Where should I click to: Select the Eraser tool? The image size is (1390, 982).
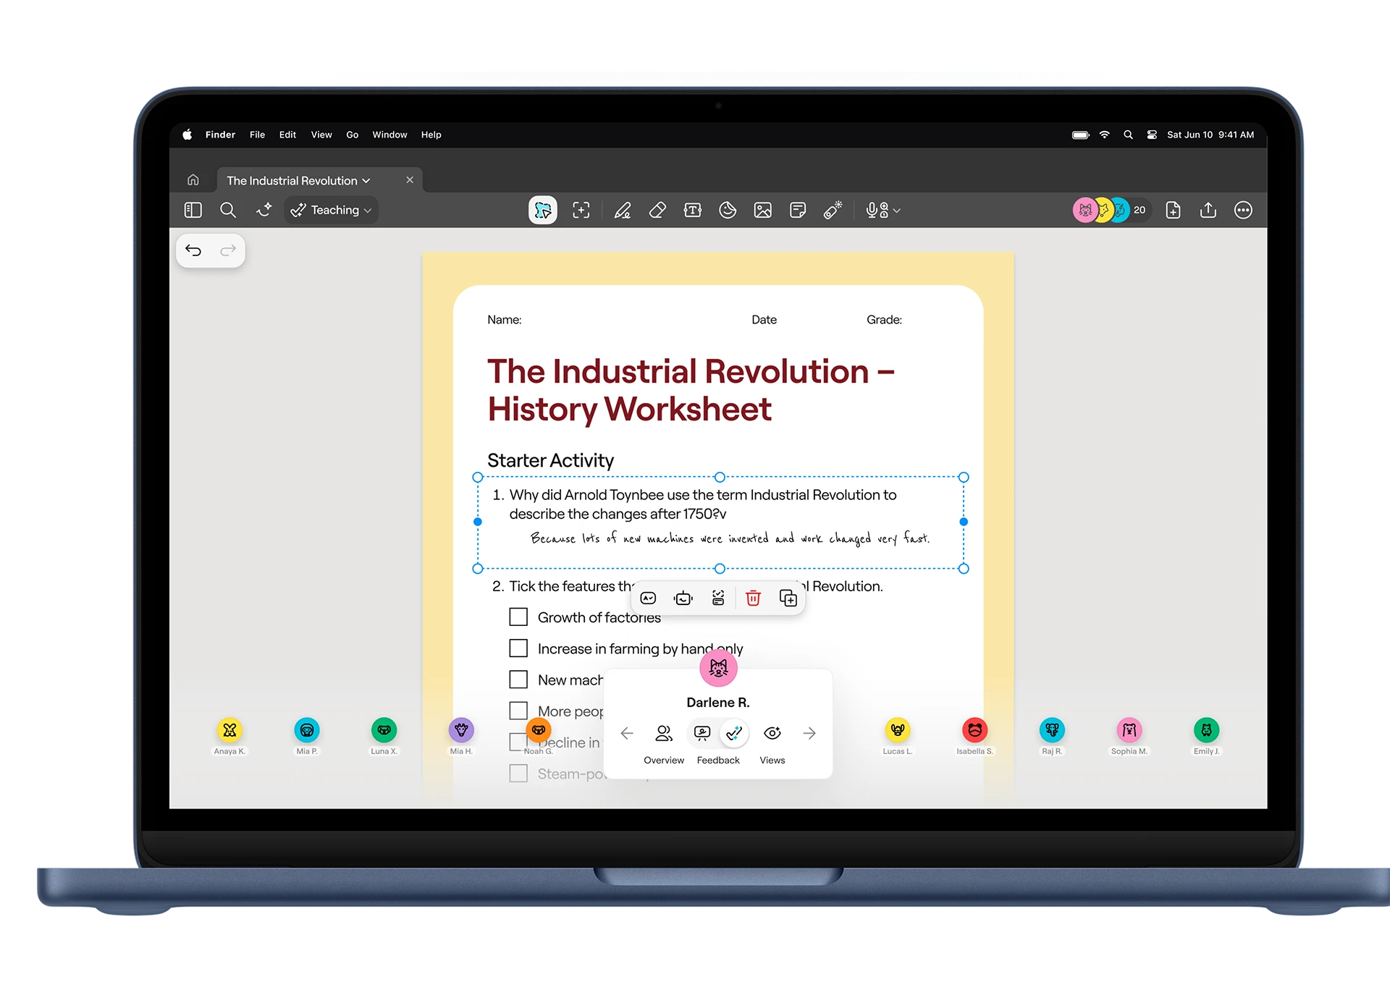[657, 210]
